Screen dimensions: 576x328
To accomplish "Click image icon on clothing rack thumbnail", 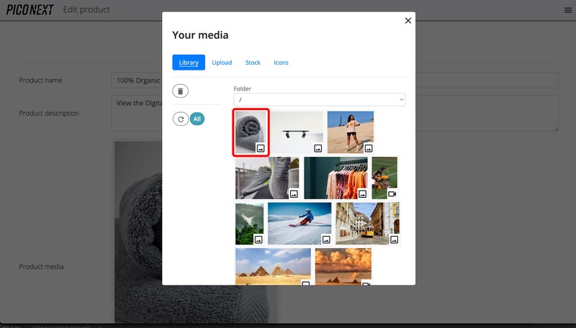I will [x=362, y=193].
